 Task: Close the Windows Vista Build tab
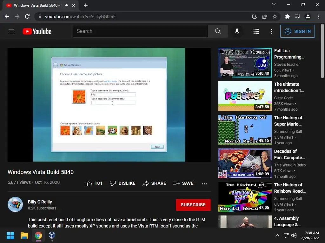[x=74, y=5]
